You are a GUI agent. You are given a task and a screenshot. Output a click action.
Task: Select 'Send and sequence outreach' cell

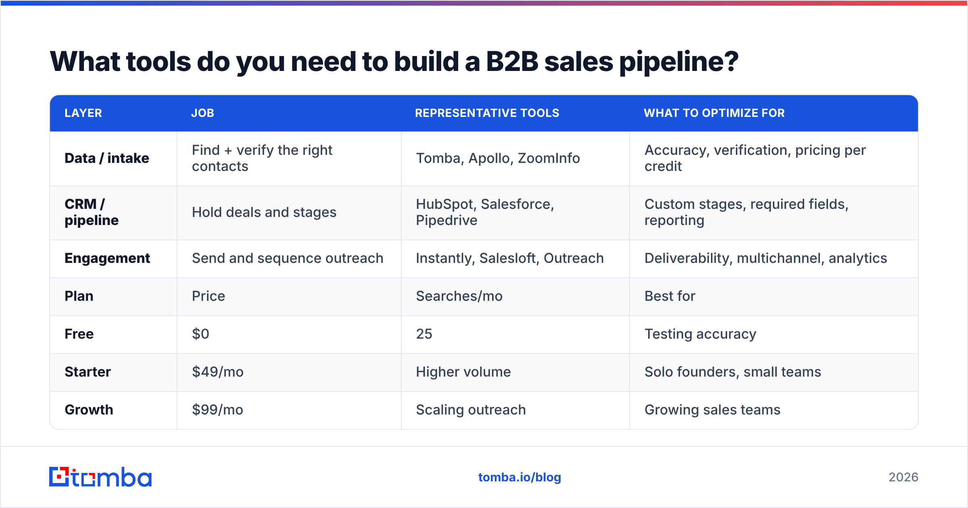pos(289,258)
